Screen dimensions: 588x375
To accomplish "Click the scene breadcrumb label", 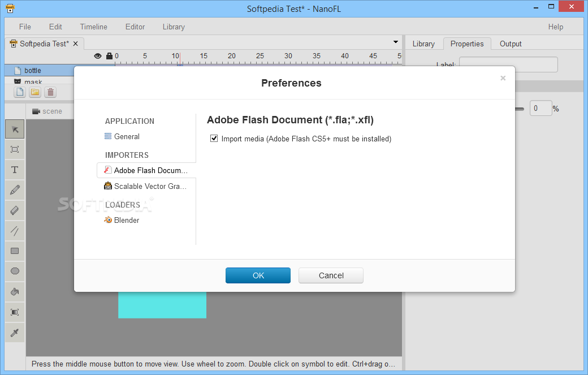I will click(x=52, y=111).
